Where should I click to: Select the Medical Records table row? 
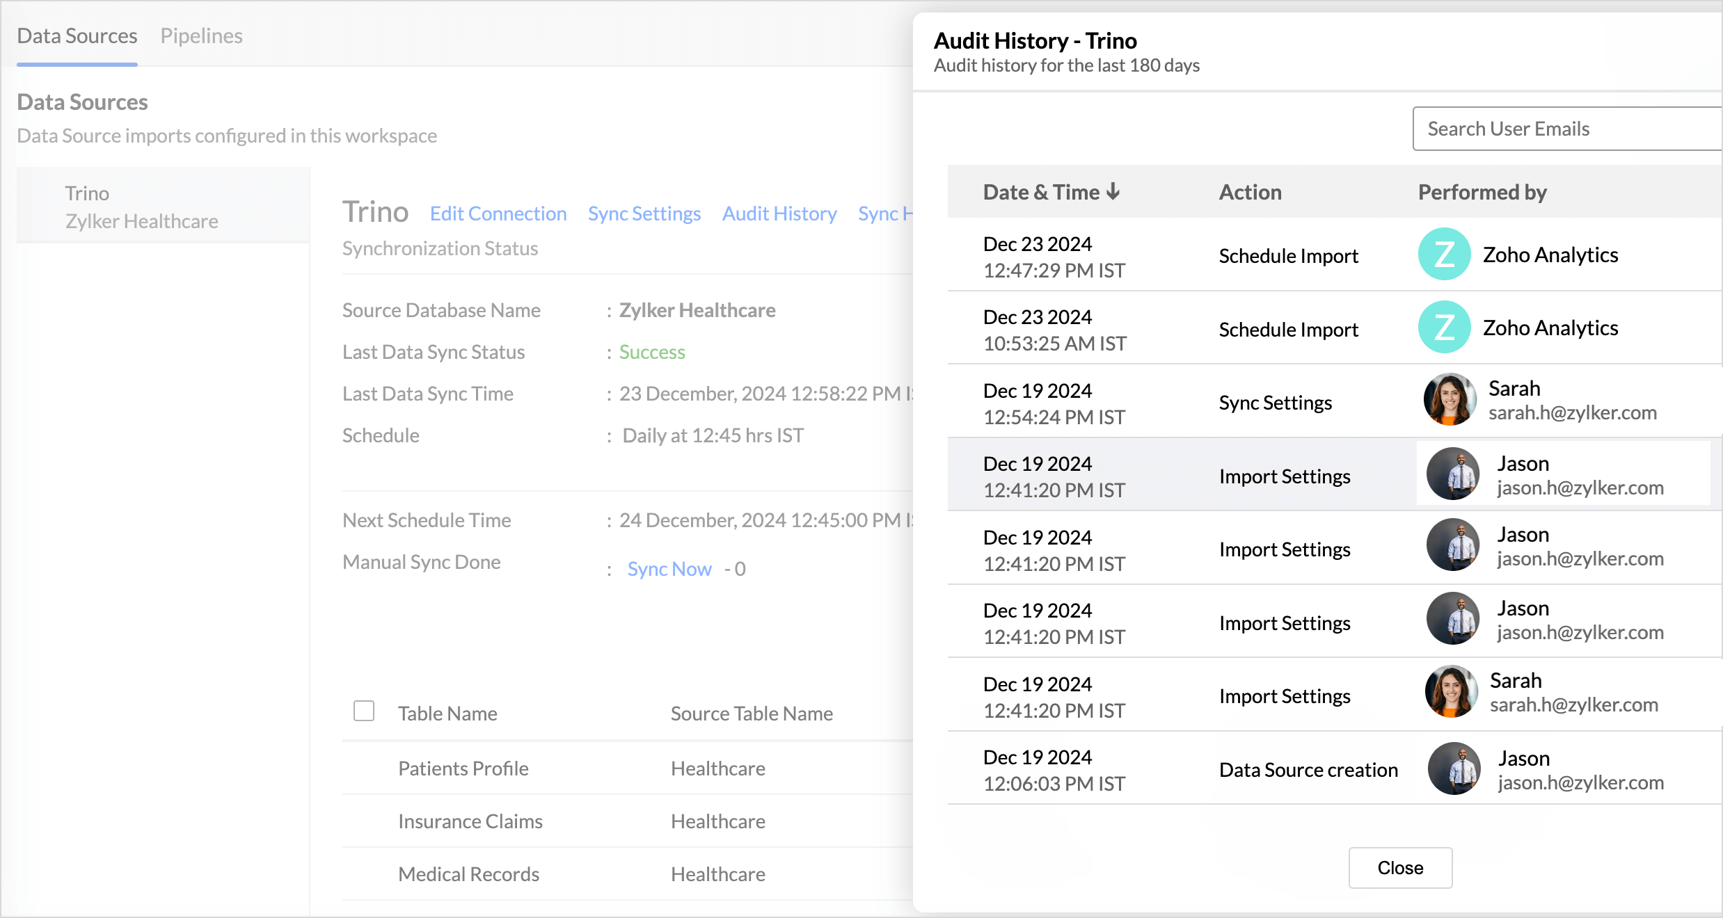click(x=627, y=874)
